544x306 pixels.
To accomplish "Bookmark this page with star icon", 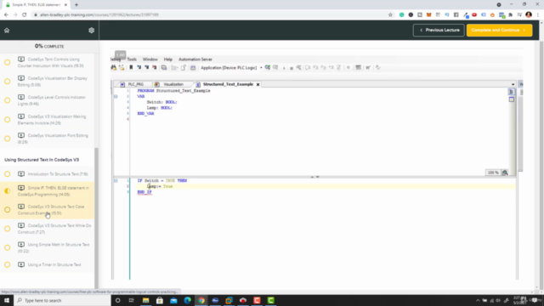I will [390, 15].
